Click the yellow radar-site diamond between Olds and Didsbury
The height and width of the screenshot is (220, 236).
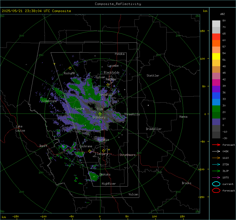point(100,114)
